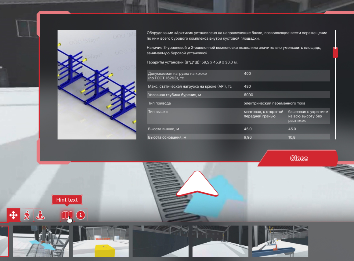The image size is (354, 261).
Task: Click the 'Условная глубина бурения' table row
Action: coord(238,95)
